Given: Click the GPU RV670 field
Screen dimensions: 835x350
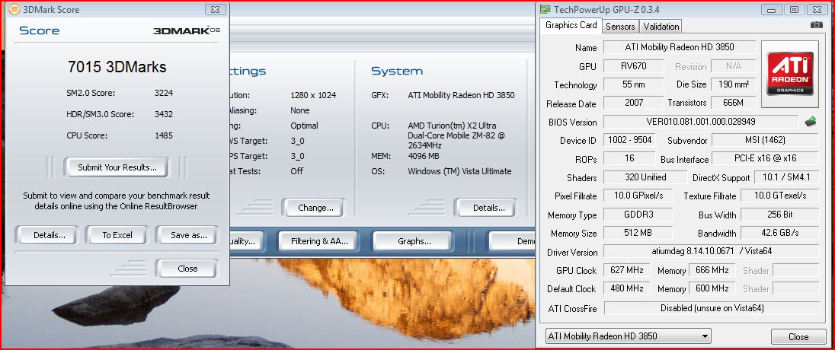Looking at the screenshot, I should tap(634, 66).
